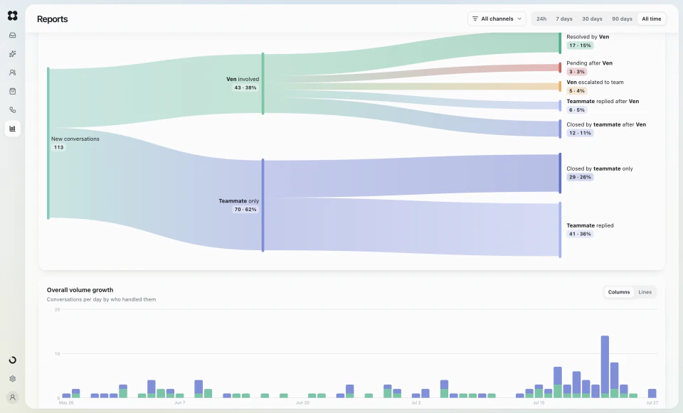Select the All time range
683x413 pixels.
[651, 18]
